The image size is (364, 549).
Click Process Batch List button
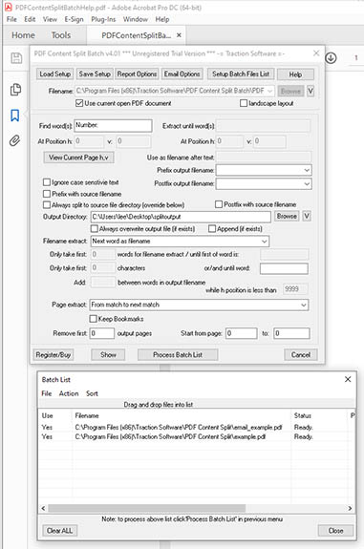pyautogui.click(x=178, y=354)
